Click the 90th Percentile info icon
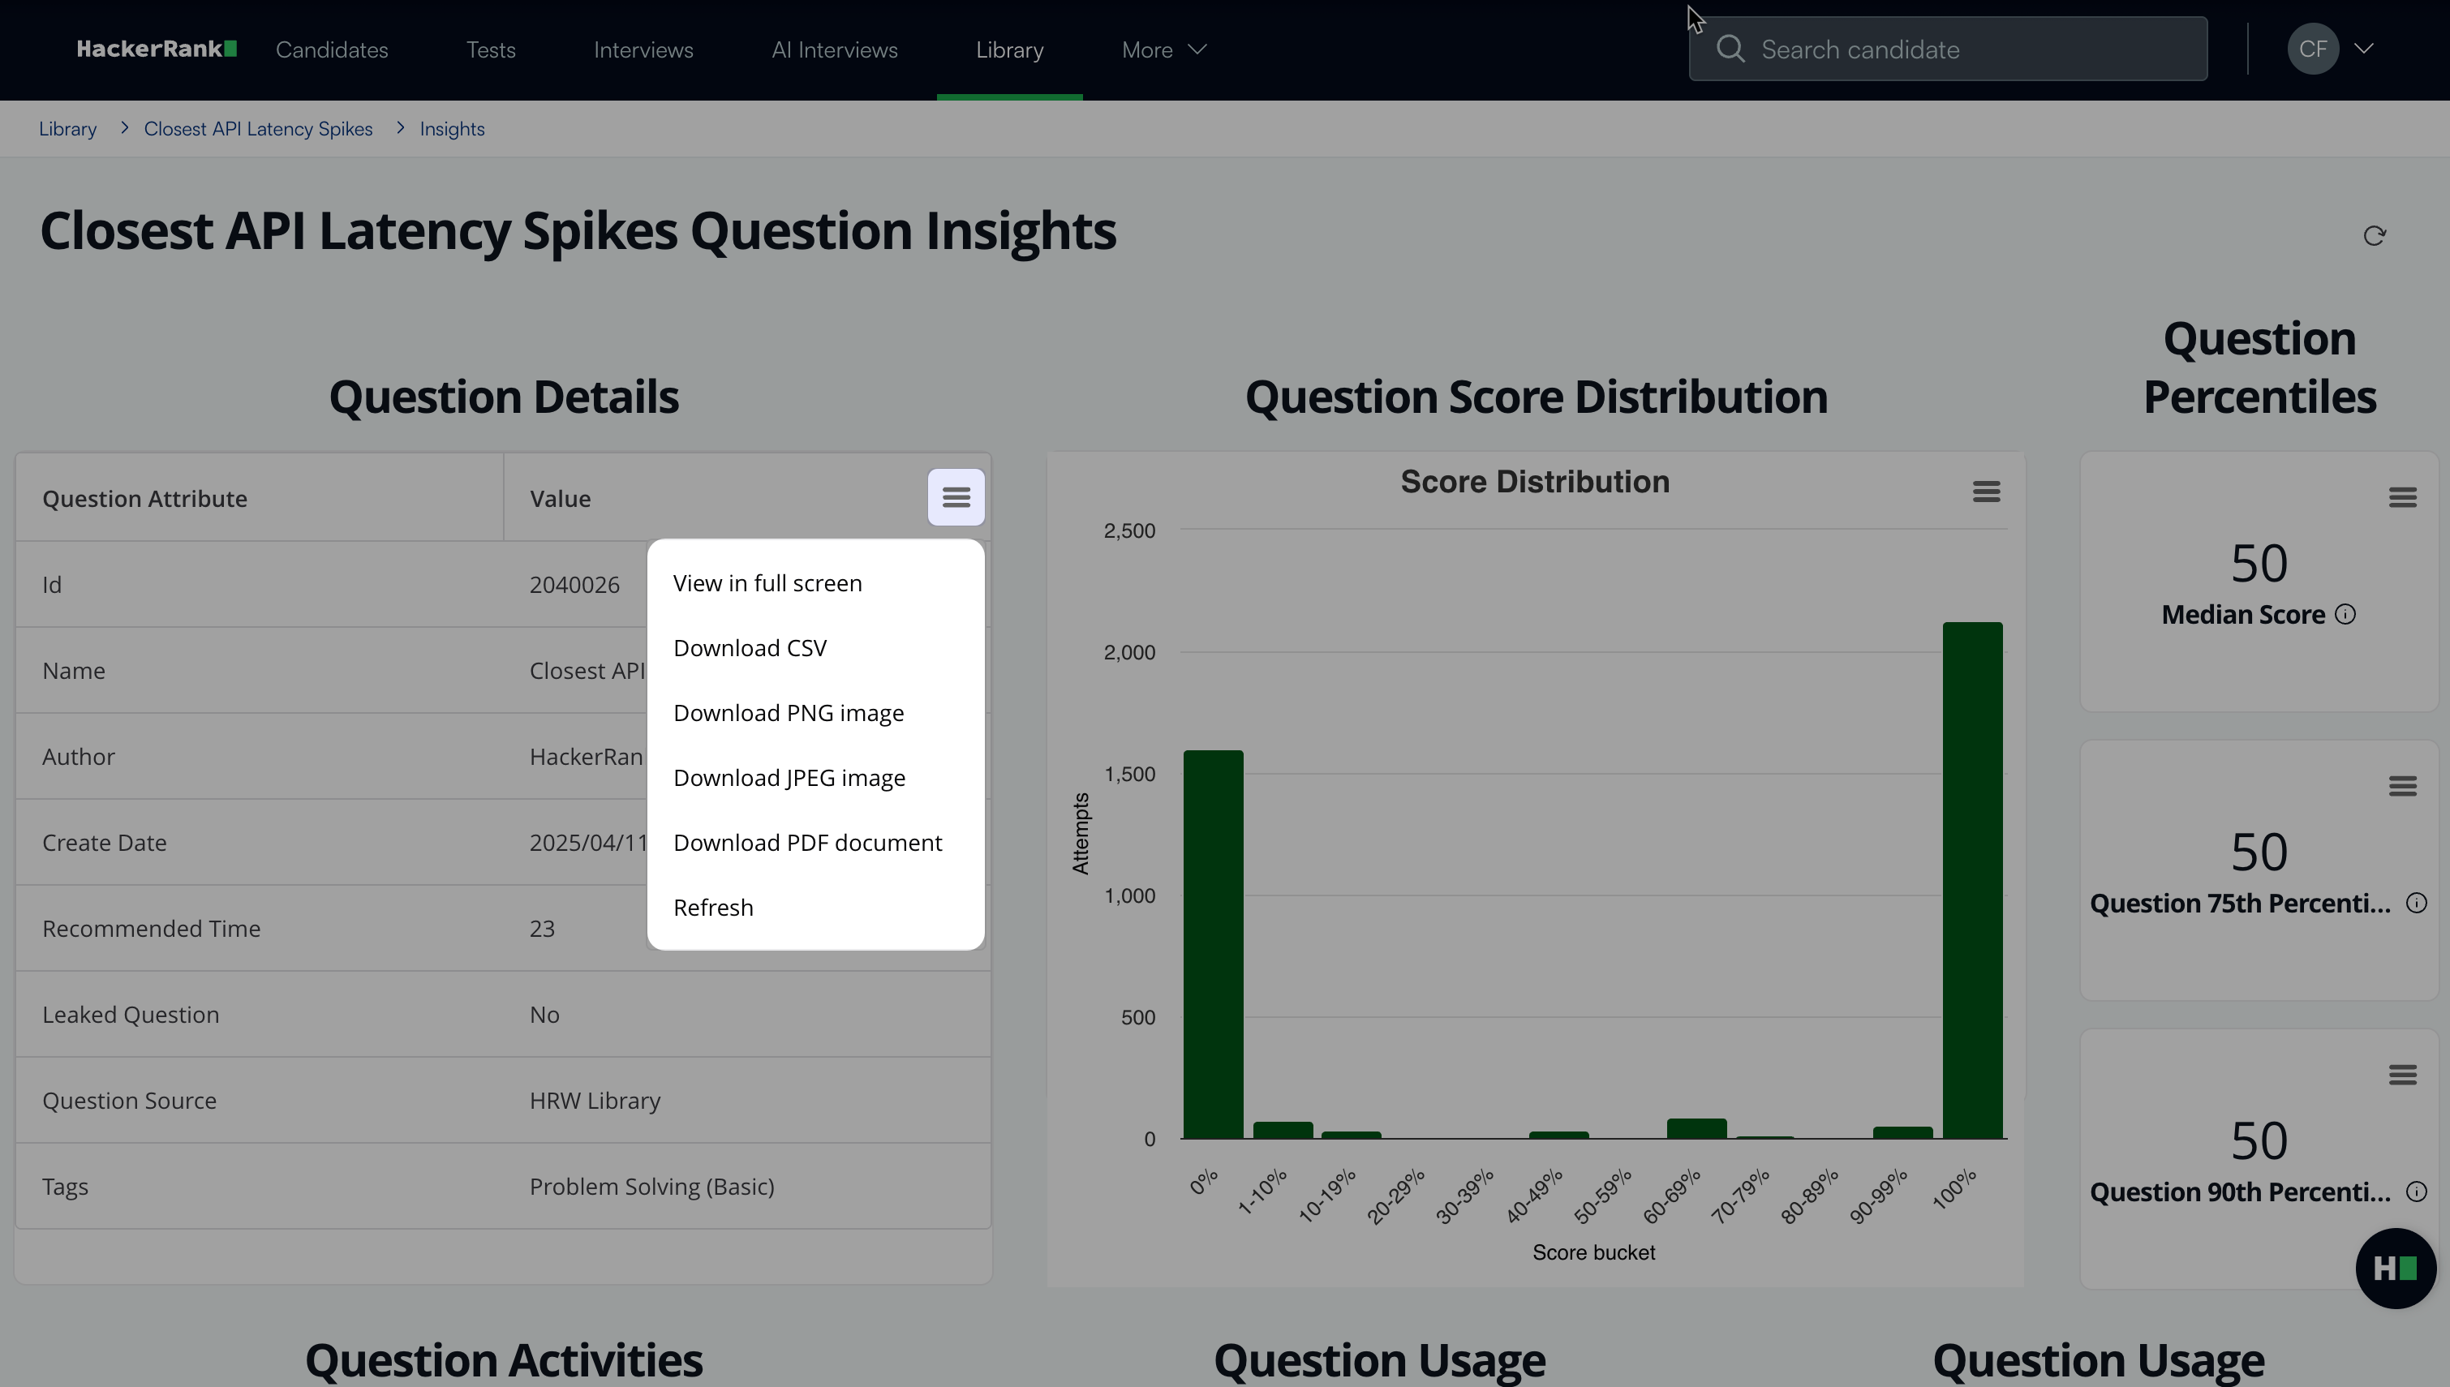 point(2416,1192)
